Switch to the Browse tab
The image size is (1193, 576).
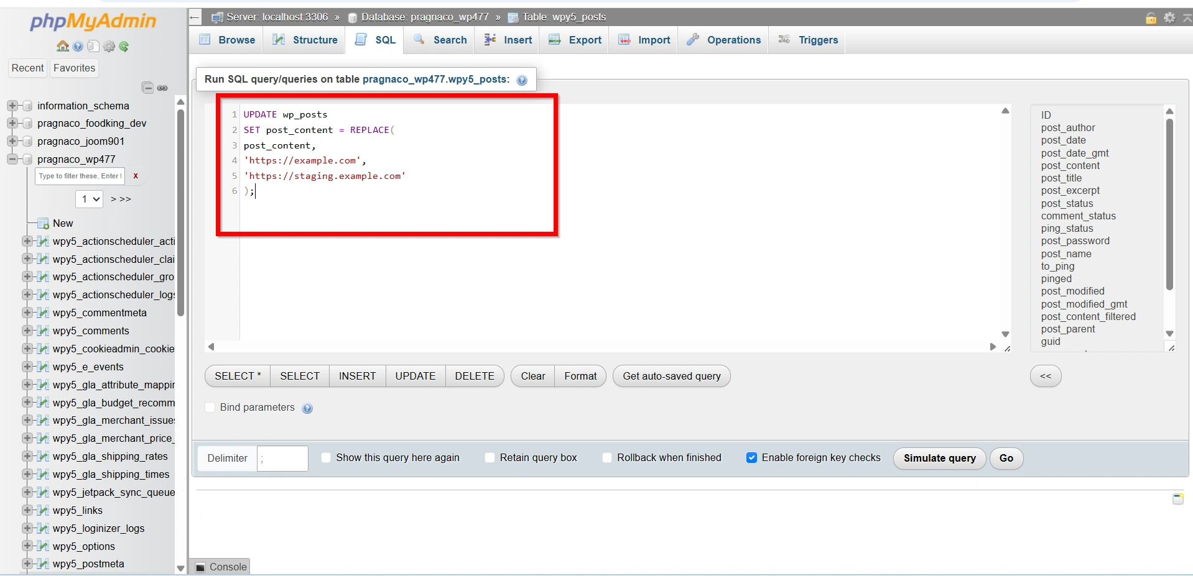[227, 40]
